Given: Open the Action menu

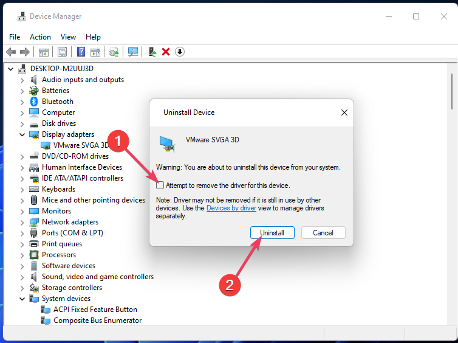Looking at the screenshot, I should [40, 37].
